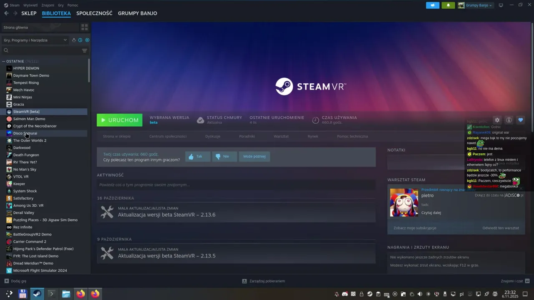Open update SteamVR 2.13.5 news entry
Viewport: 534px width, 300px height.
tap(236, 253)
